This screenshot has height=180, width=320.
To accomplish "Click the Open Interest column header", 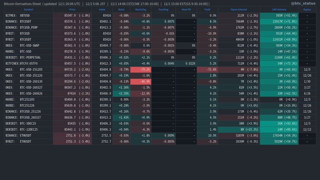I will click(239, 10).
